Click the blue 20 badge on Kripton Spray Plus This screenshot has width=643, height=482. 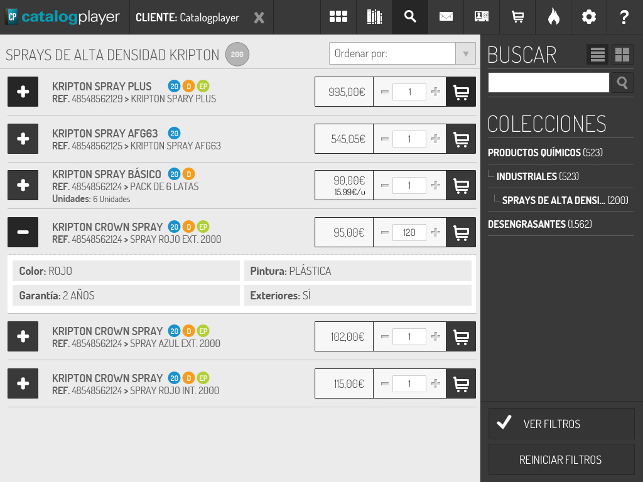click(x=175, y=86)
